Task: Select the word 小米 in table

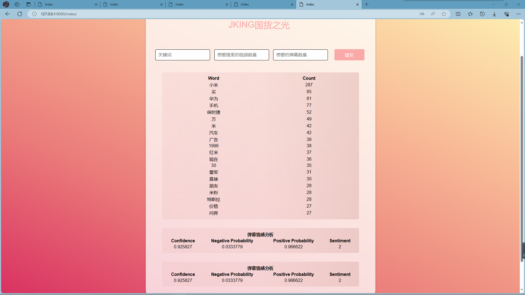Action: [214, 85]
